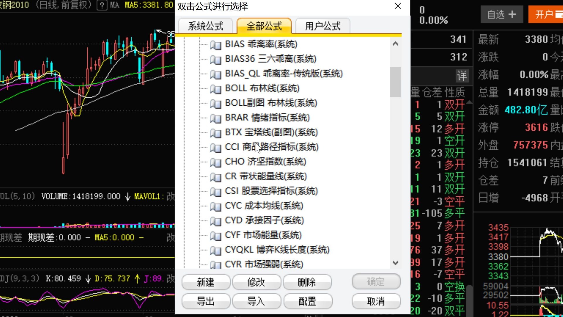The height and width of the screenshot is (317, 563).
Task: Click the BTX 宝塔线 book icon
Action: coord(216,133)
